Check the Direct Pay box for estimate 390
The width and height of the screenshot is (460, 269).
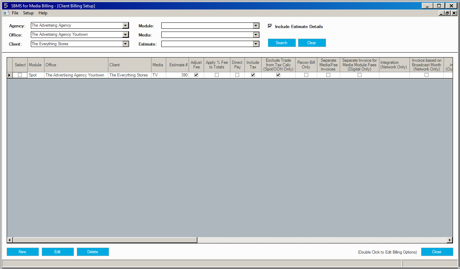tap(237, 75)
